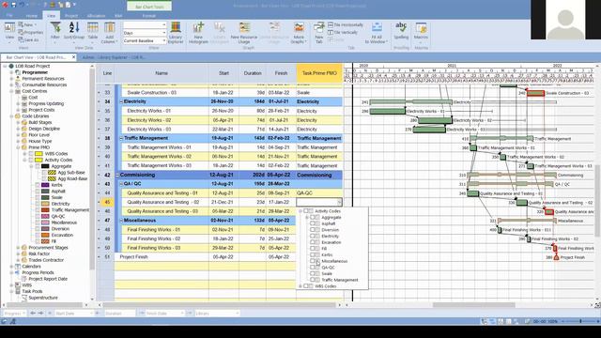Click the undo icon in the quick access toolbar
Viewport: 601px width, 338px height.
(23, 5)
